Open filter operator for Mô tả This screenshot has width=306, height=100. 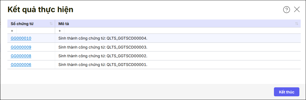tap(60, 31)
